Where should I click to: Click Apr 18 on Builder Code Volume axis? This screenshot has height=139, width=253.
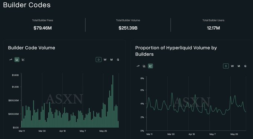[63, 131]
